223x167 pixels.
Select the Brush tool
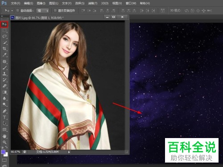point(4,68)
